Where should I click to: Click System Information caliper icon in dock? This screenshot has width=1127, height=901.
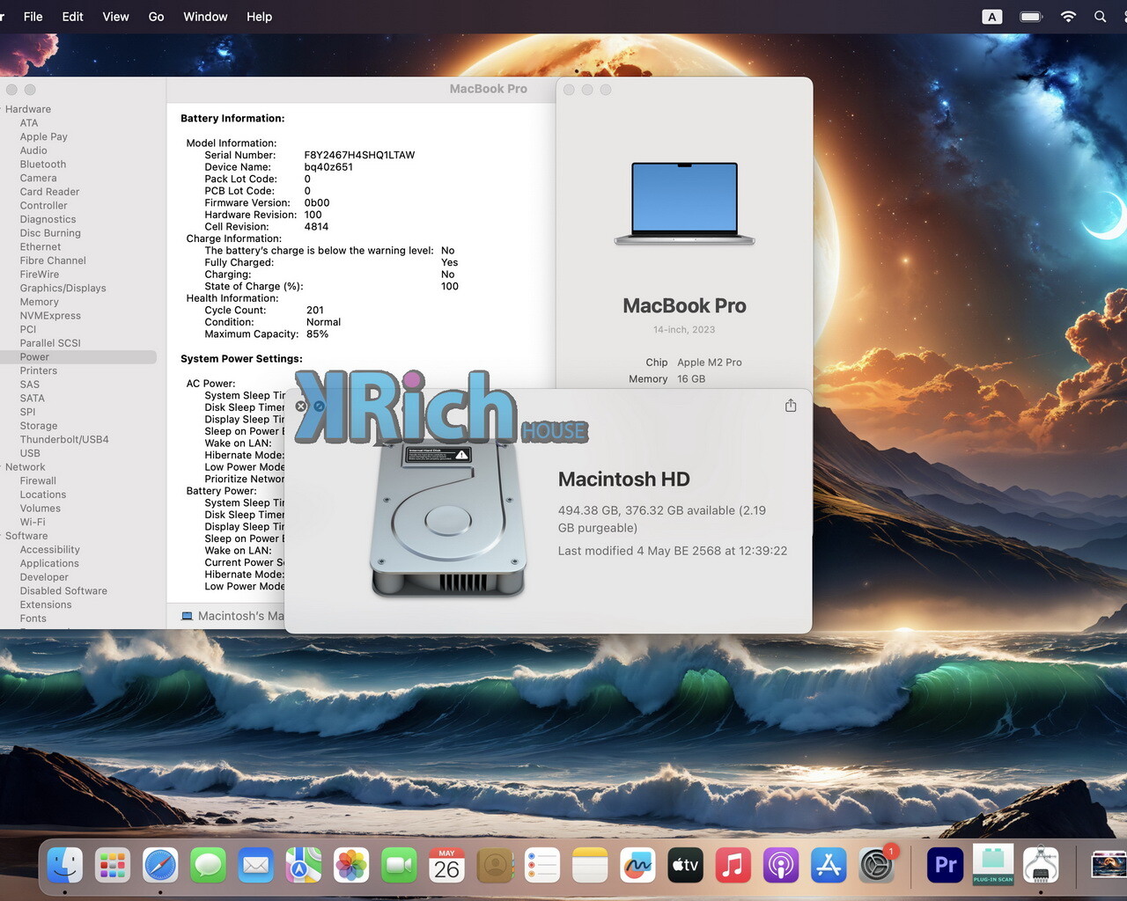click(1041, 866)
